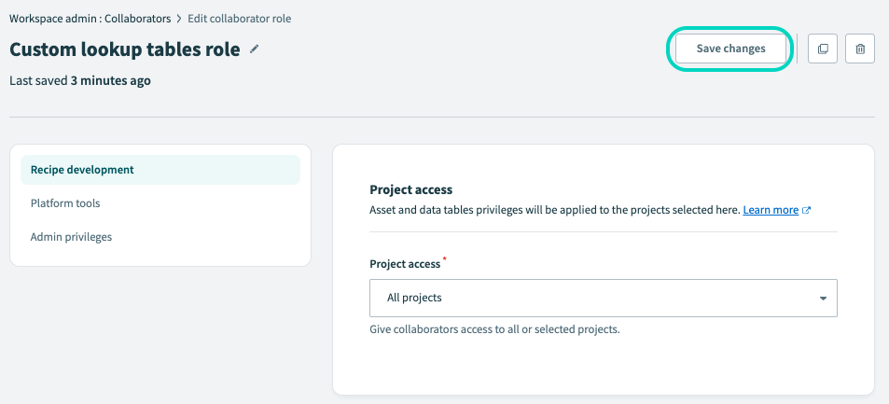Open the Admin privileges section
This screenshot has height=404, width=889.
(71, 237)
